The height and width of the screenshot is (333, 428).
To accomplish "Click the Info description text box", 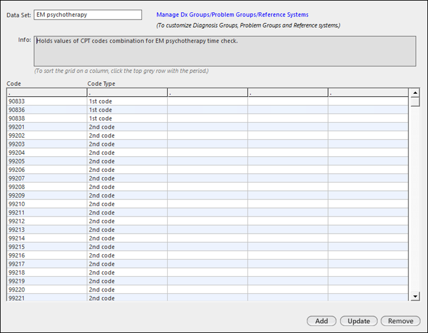I will coord(224,51).
